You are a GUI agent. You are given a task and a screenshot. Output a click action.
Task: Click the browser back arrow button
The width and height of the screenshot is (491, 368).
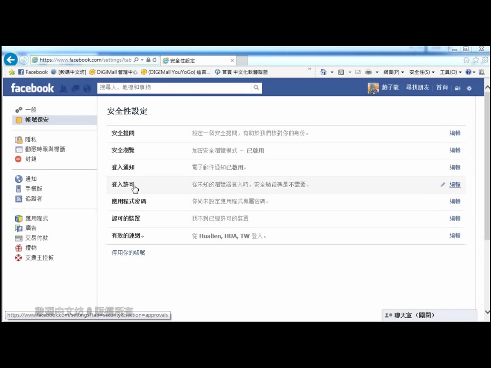click(11, 60)
